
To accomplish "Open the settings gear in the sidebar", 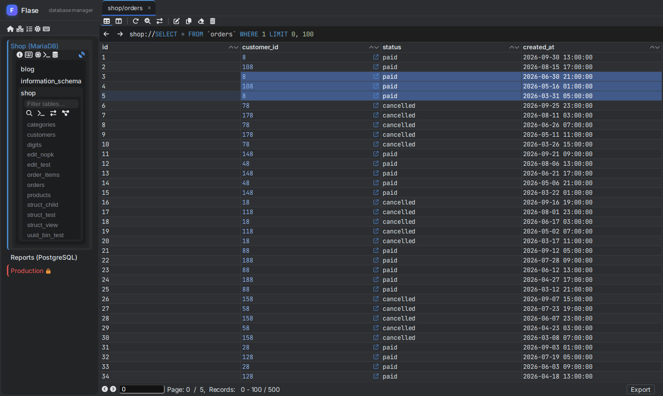I will coord(38,29).
